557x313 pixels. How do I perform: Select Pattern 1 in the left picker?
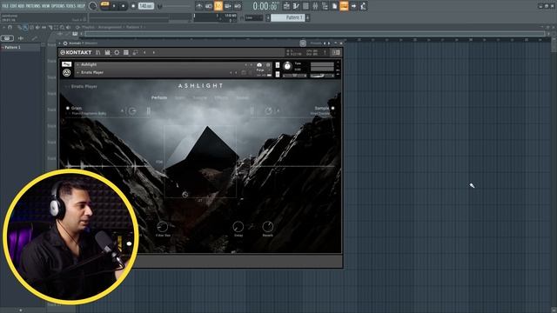[21, 47]
